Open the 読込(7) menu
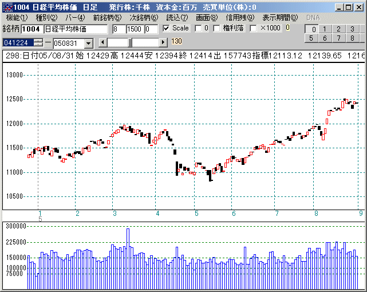The image size is (367, 292). pyautogui.click(x=177, y=18)
